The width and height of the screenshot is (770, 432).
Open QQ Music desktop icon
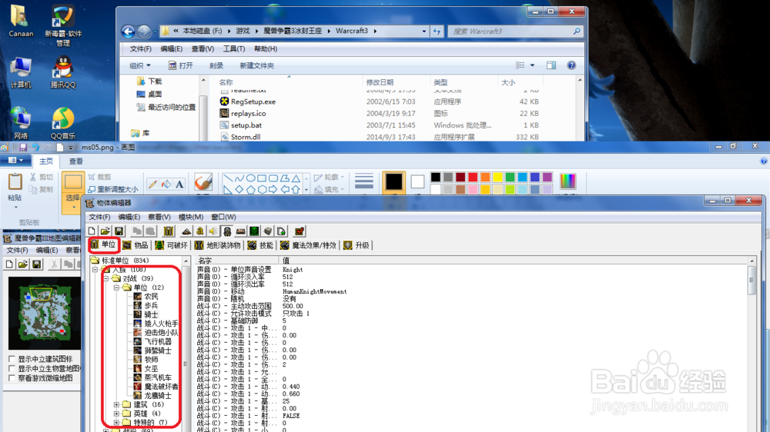click(x=63, y=124)
